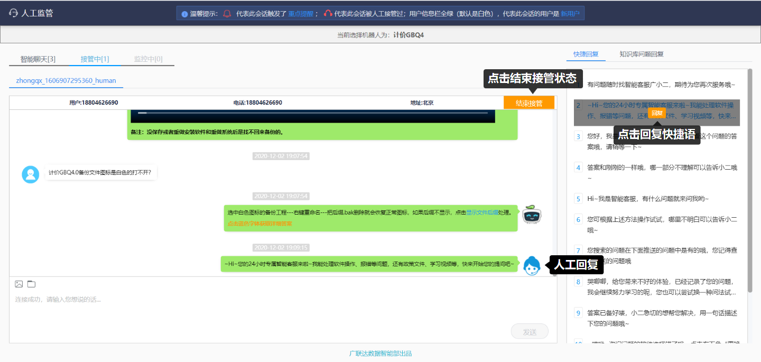Click the folder file attachment icon
The height and width of the screenshot is (362, 761).
(31, 284)
